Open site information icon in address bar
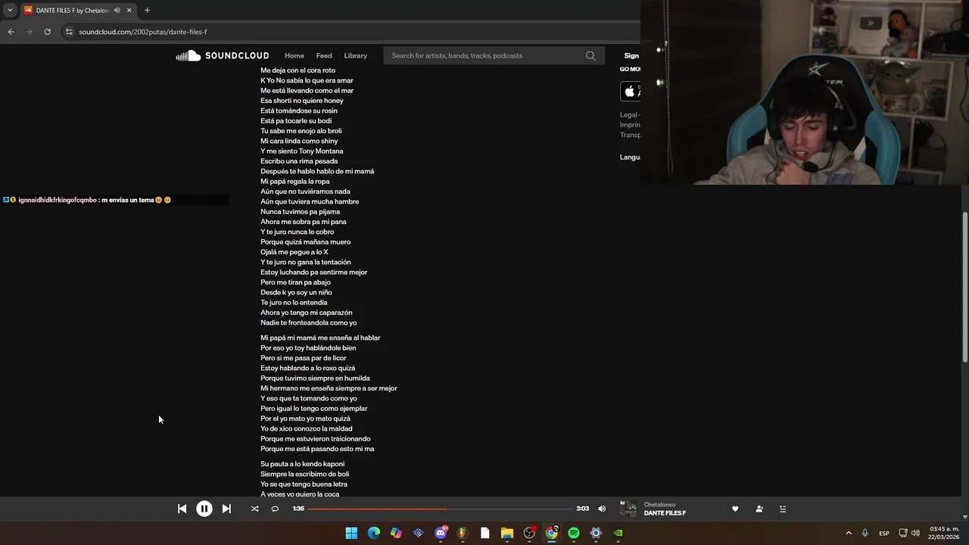This screenshot has height=545, width=969. click(69, 32)
